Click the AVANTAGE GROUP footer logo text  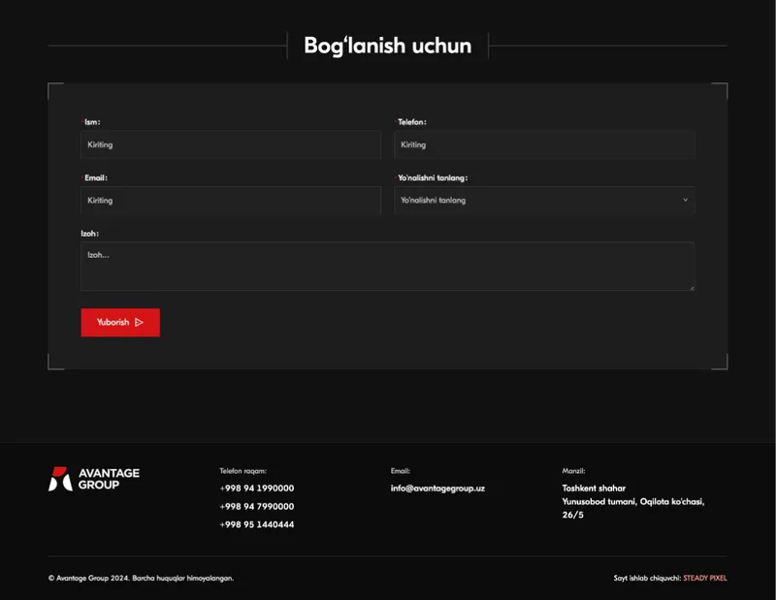tap(108, 478)
